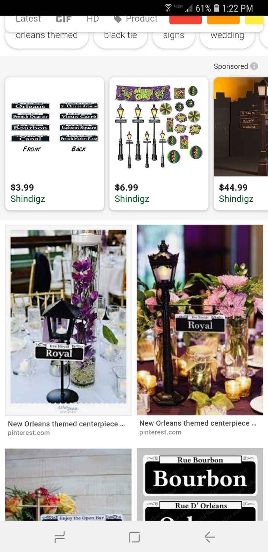Select the HD filter
The width and height of the screenshot is (268, 552).
click(93, 19)
